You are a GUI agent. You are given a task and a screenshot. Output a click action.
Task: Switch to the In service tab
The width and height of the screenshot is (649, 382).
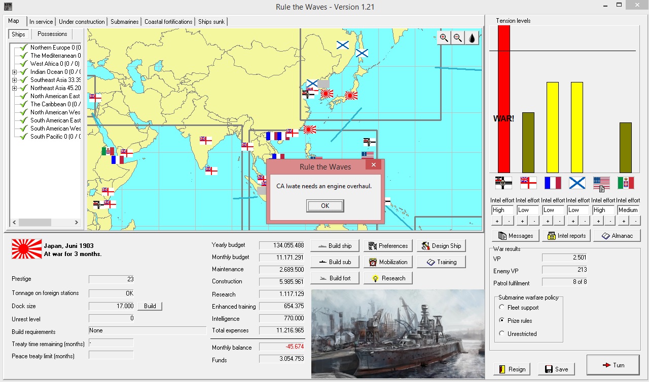pyautogui.click(x=41, y=22)
